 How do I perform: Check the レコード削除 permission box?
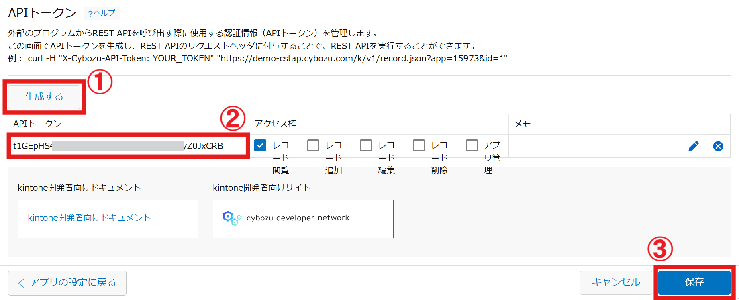(x=419, y=145)
